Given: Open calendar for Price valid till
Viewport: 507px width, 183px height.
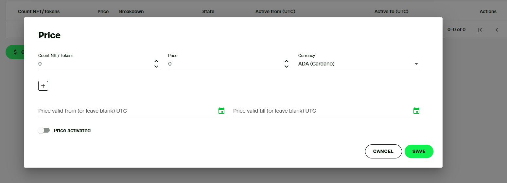Looking at the screenshot, I should 416,111.
